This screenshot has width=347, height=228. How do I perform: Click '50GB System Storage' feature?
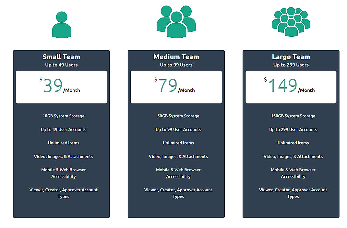pyautogui.click(x=178, y=116)
